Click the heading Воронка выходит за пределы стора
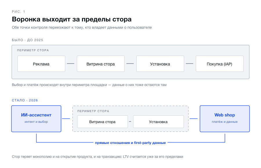 tap(72, 19)
